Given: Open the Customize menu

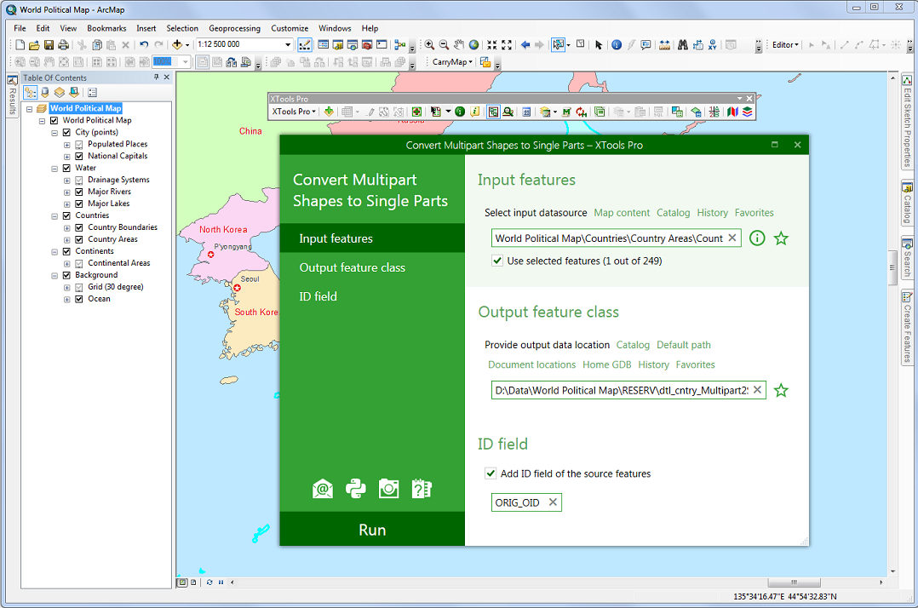Looking at the screenshot, I should click(x=290, y=28).
